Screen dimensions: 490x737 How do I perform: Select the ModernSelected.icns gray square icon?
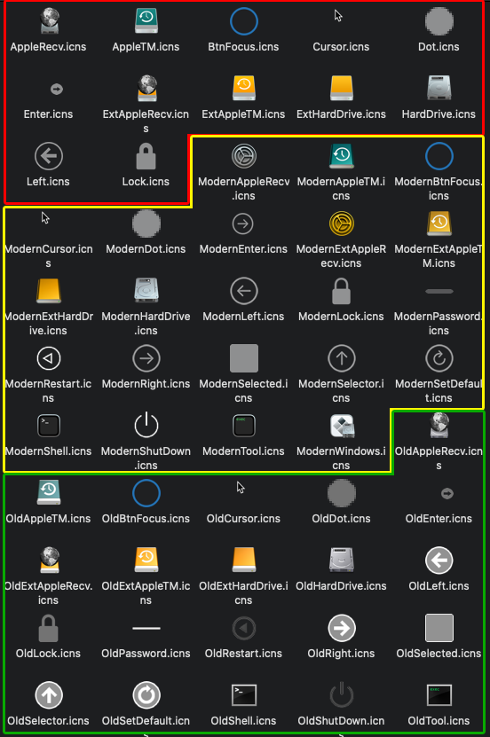pyautogui.click(x=243, y=358)
